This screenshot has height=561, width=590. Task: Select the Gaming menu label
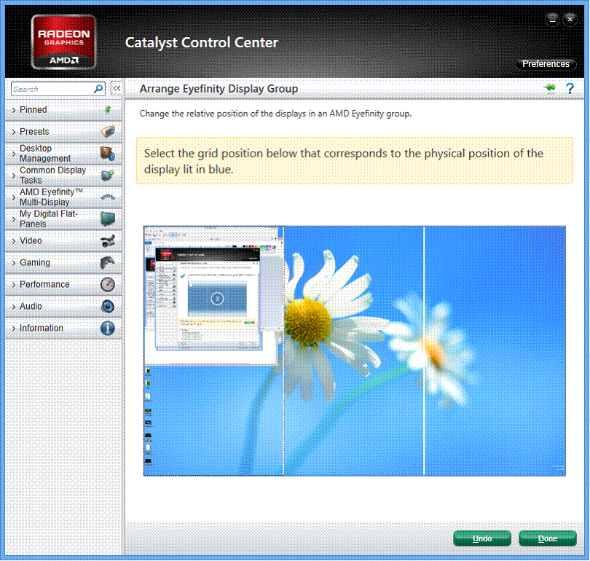tap(35, 262)
